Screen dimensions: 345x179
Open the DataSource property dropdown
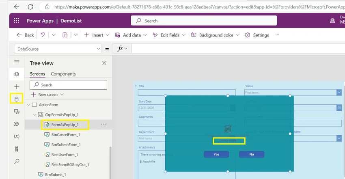click(x=58, y=49)
